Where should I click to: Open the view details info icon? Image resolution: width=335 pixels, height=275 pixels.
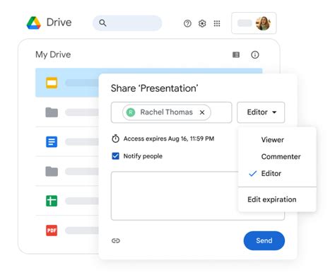point(254,54)
